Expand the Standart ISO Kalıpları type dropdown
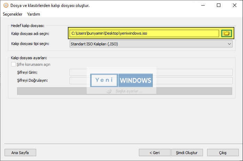Image resolution: width=243 pixels, height=161 pixels. (x=151, y=44)
